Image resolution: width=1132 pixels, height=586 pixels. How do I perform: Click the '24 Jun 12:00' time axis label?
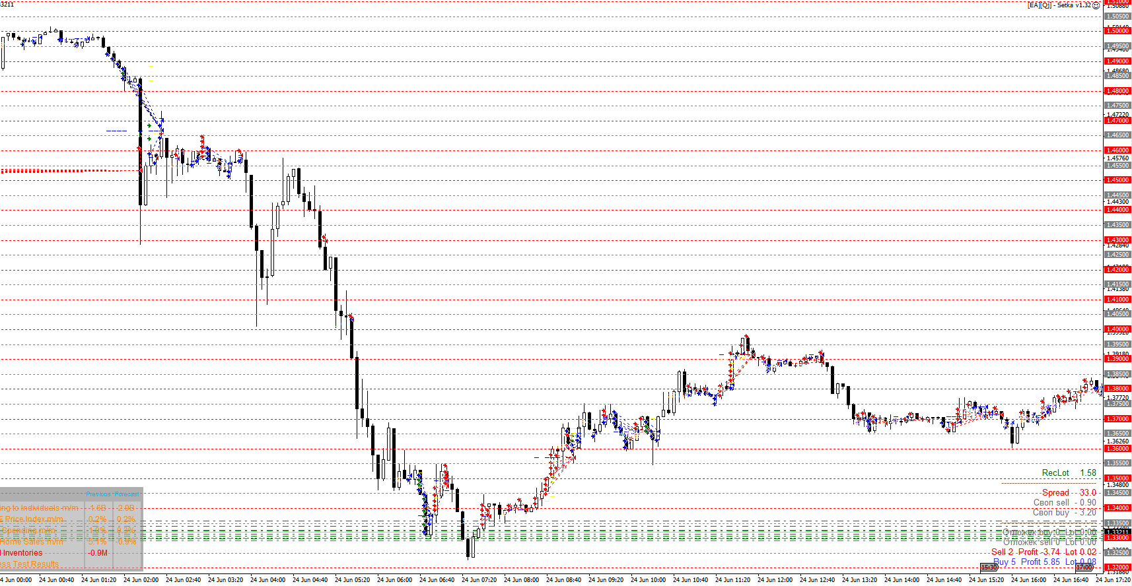coord(775,580)
